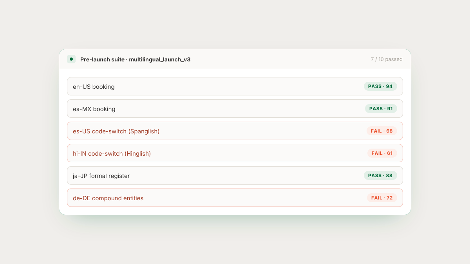
Task: Select the de-DE compound entities row
Action: pos(235,198)
